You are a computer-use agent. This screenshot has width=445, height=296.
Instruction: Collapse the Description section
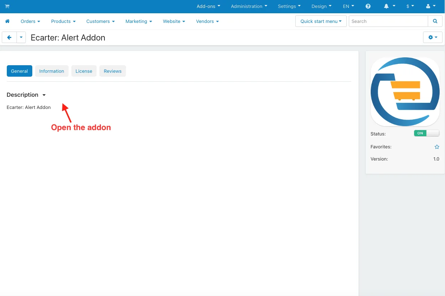(x=26, y=95)
